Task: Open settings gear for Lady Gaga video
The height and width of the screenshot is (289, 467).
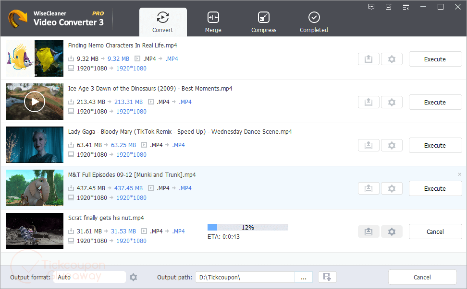Action: (x=392, y=146)
